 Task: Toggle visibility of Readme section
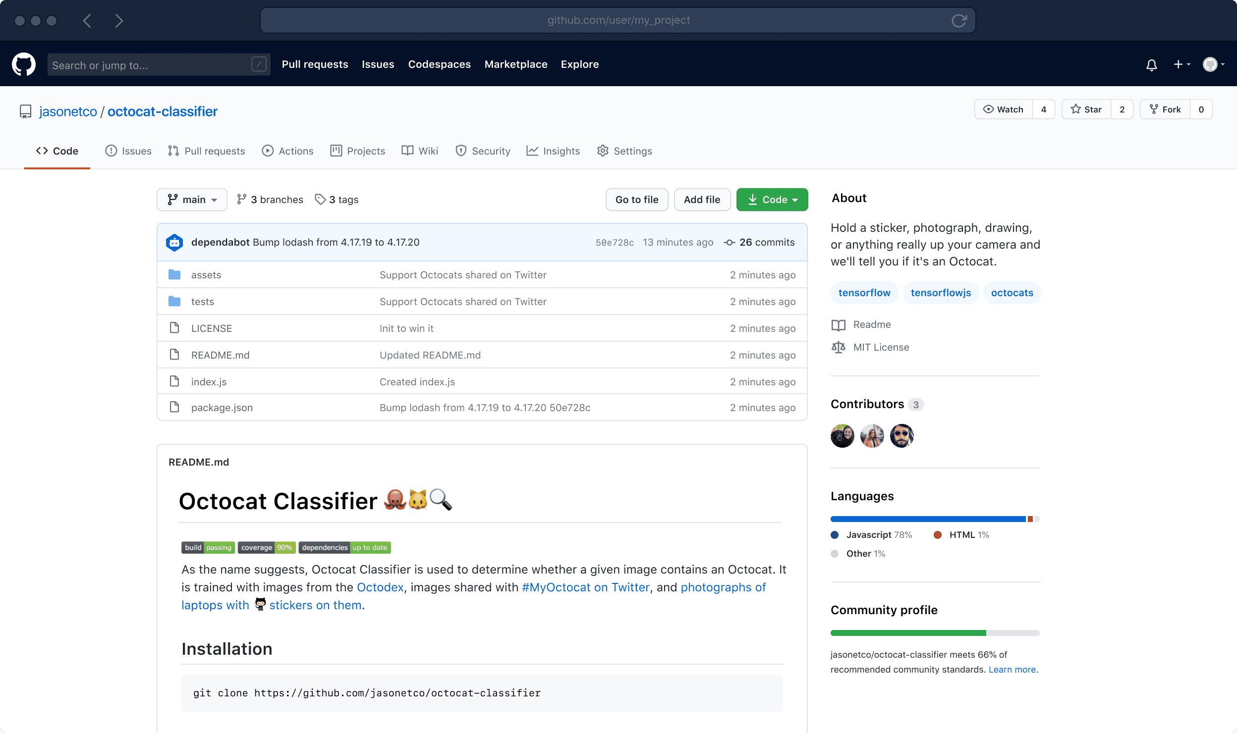871,324
